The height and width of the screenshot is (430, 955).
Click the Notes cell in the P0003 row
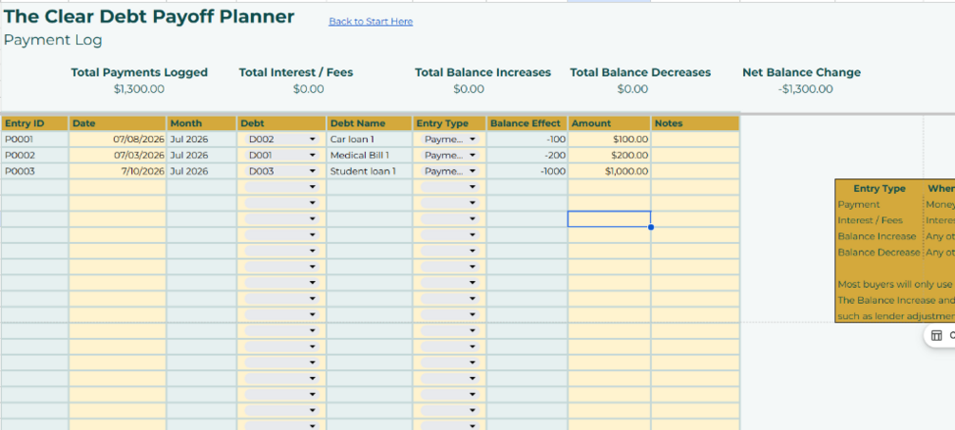pyautogui.click(x=696, y=171)
